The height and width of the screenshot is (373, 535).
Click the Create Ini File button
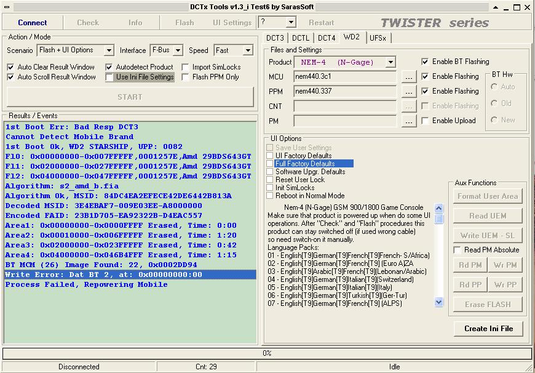(488, 329)
